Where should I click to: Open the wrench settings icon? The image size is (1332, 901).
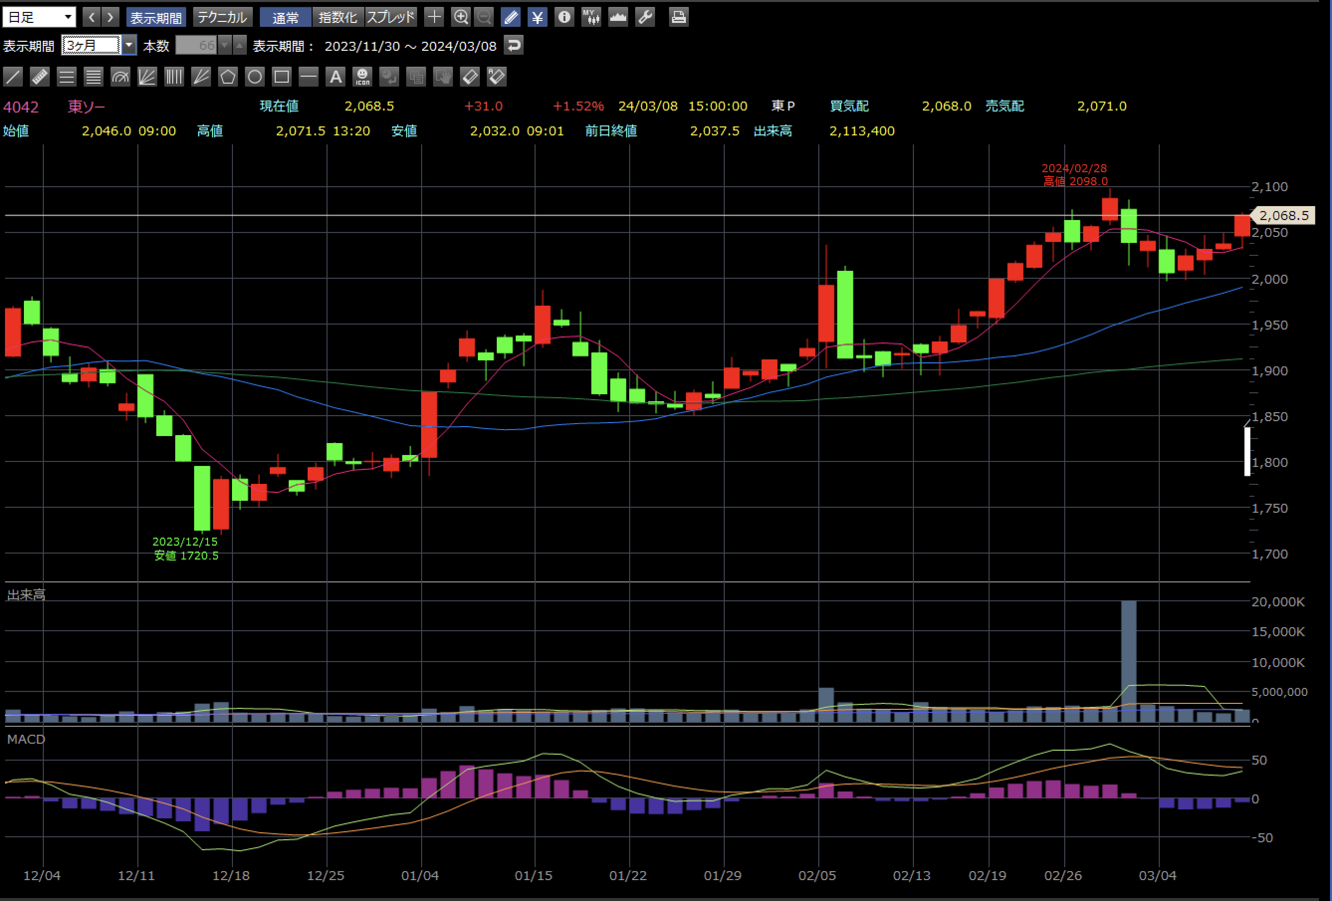[x=645, y=16]
